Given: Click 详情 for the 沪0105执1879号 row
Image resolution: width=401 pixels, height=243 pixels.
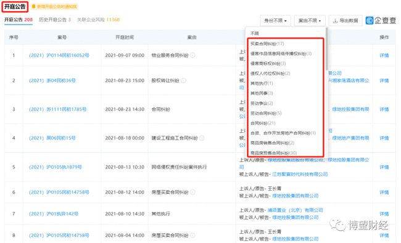Looking at the screenshot, I should [x=384, y=167].
